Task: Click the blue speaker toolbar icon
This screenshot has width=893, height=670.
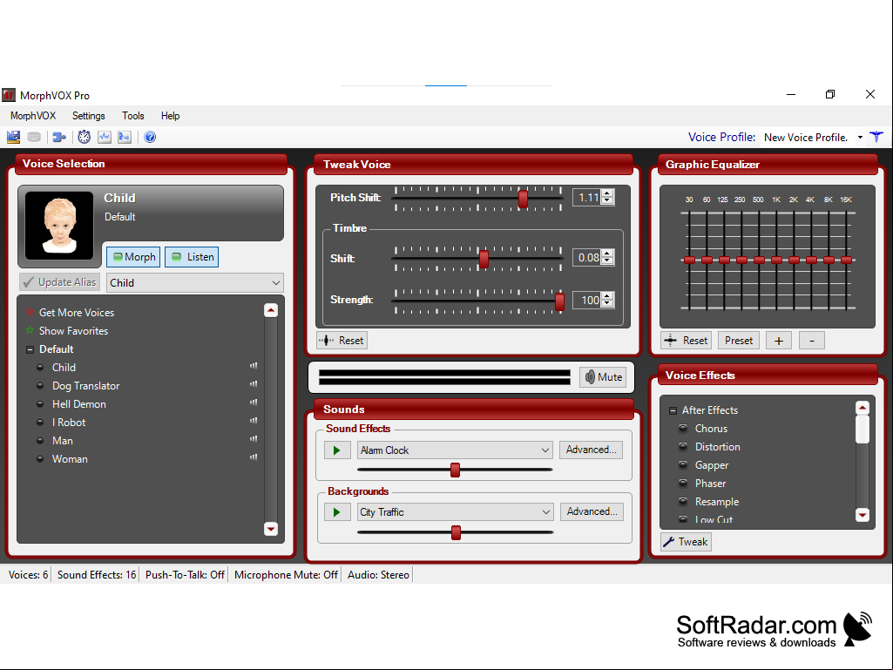Action: coord(125,137)
